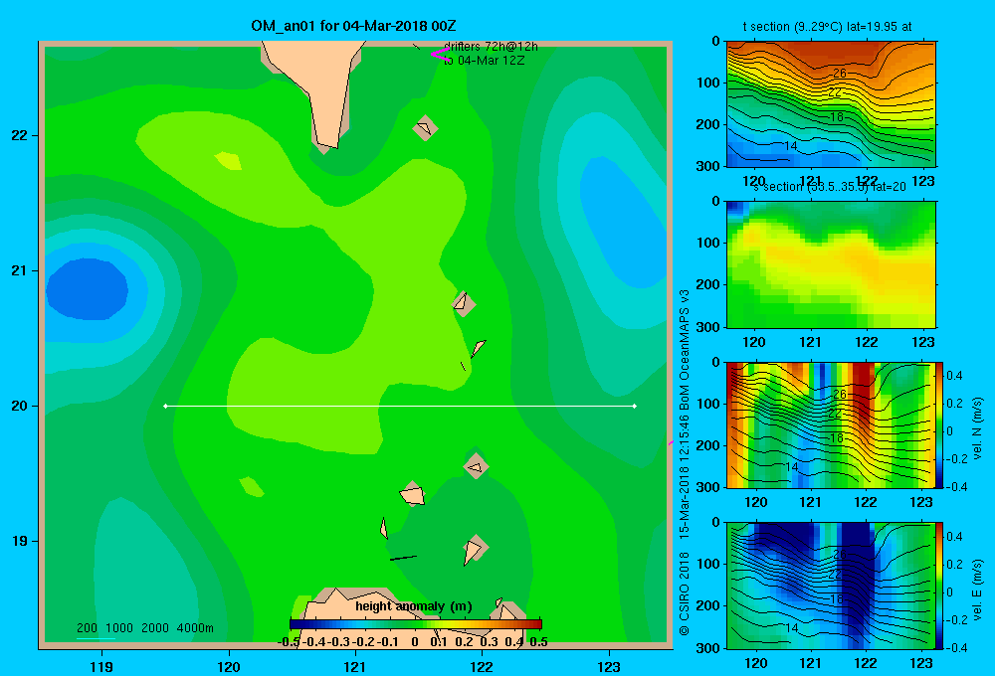Click the 'vel. N (m/s)' axis label
995x676 pixels.
(977, 428)
